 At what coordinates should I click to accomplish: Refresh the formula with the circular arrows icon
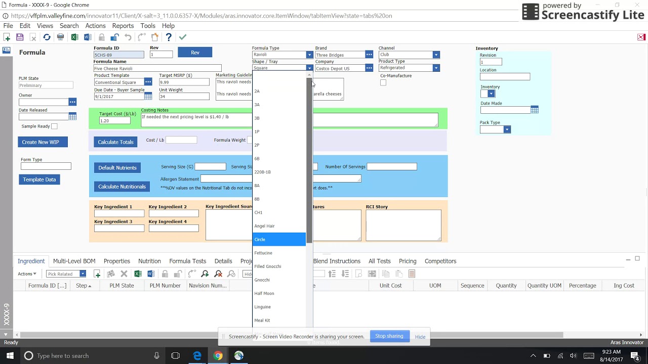tap(47, 37)
